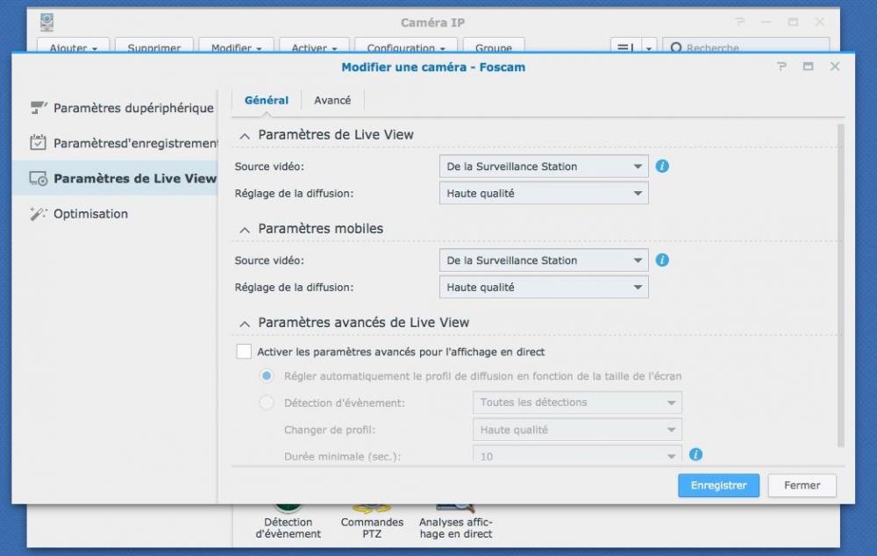This screenshot has width=877, height=556.
Task: Select the Général tab
Action: tap(267, 101)
